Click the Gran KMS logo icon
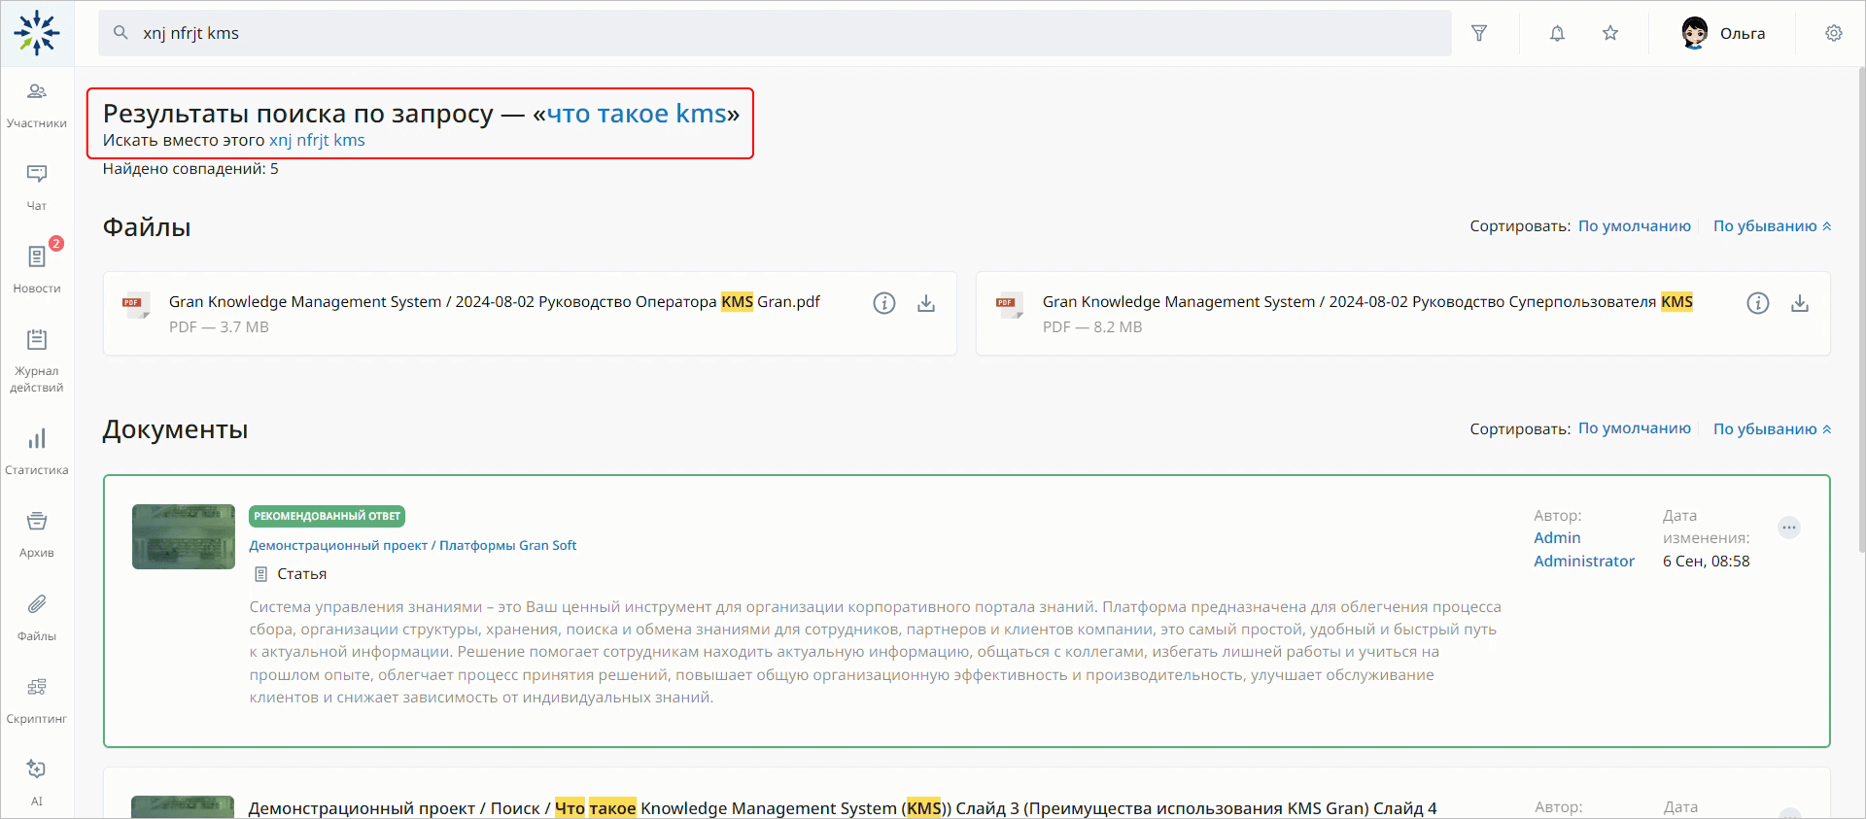1866x819 pixels. [37, 33]
